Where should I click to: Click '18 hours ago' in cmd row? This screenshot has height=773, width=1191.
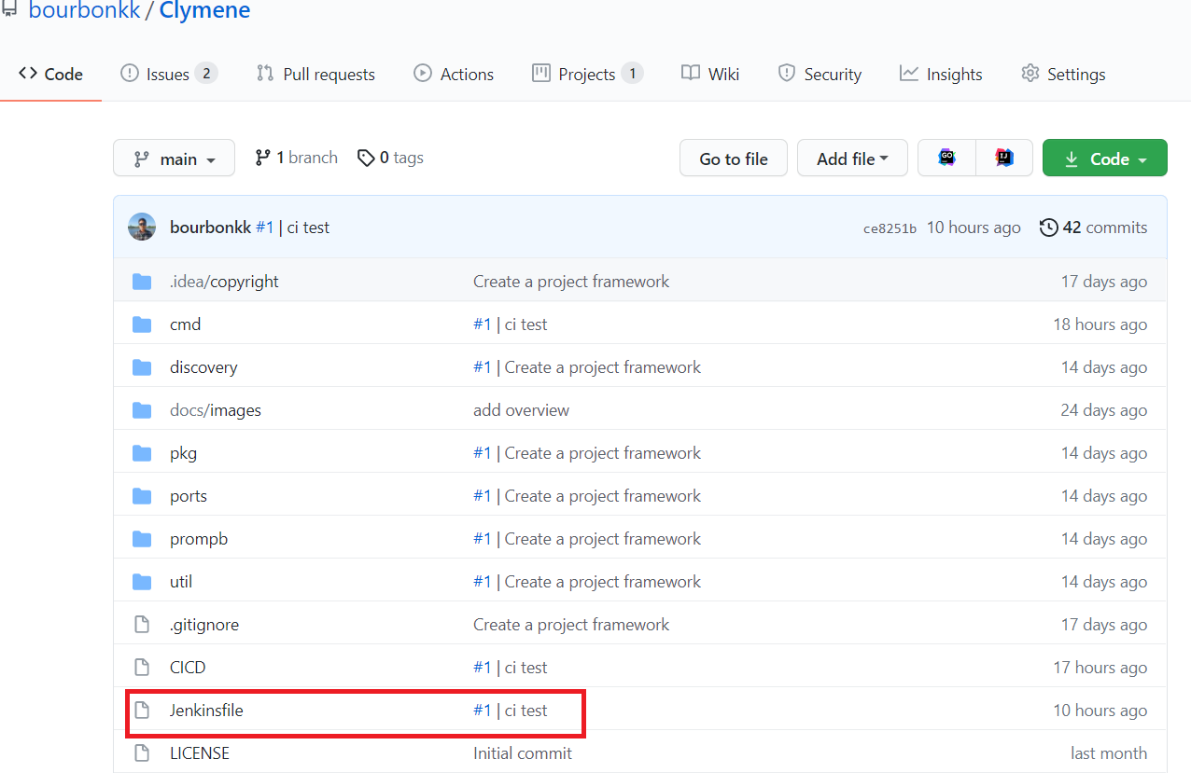coord(1100,324)
